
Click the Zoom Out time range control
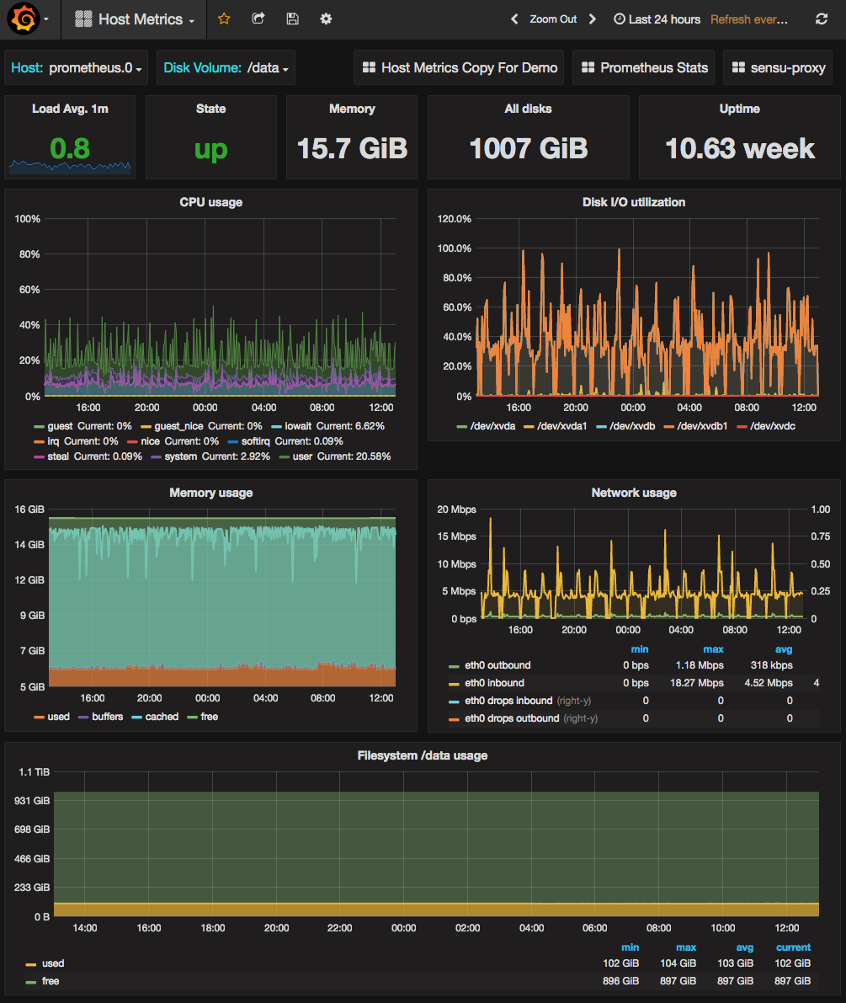pos(553,19)
